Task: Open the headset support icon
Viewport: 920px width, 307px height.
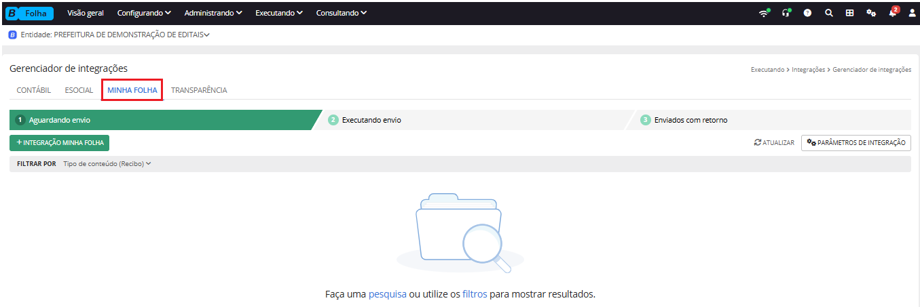Action: pos(786,13)
